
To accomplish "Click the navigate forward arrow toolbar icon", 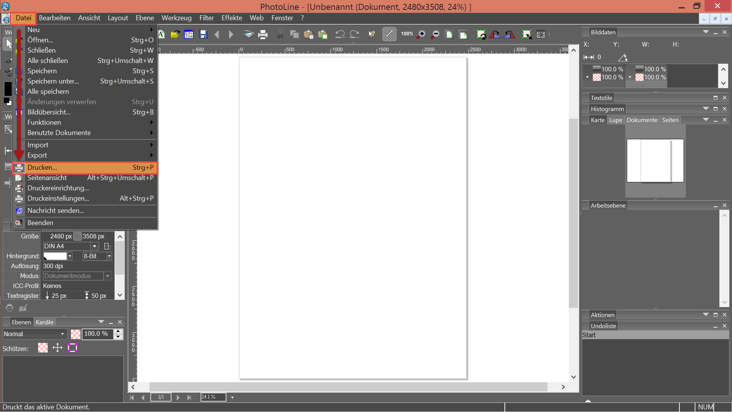I will pos(231,34).
